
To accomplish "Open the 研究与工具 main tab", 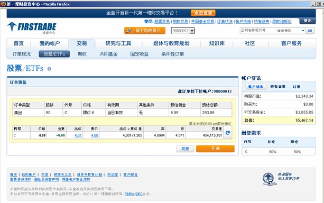I will (118, 43).
